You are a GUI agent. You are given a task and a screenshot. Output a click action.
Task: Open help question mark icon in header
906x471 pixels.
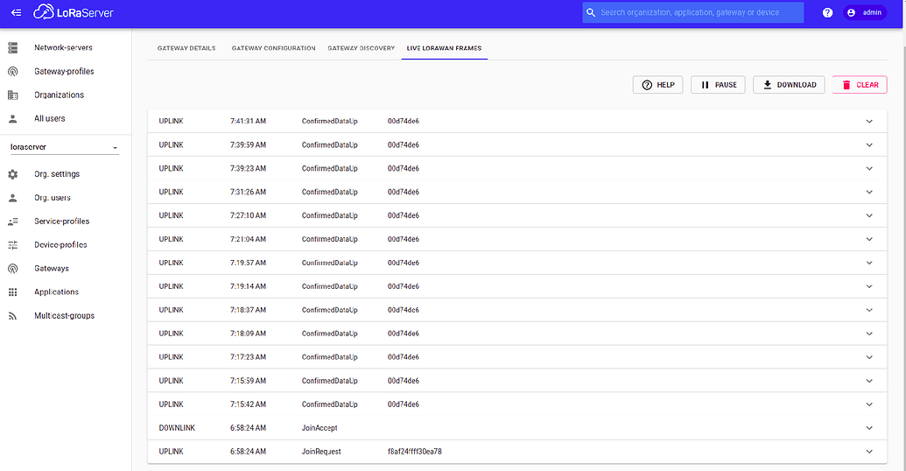[827, 12]
